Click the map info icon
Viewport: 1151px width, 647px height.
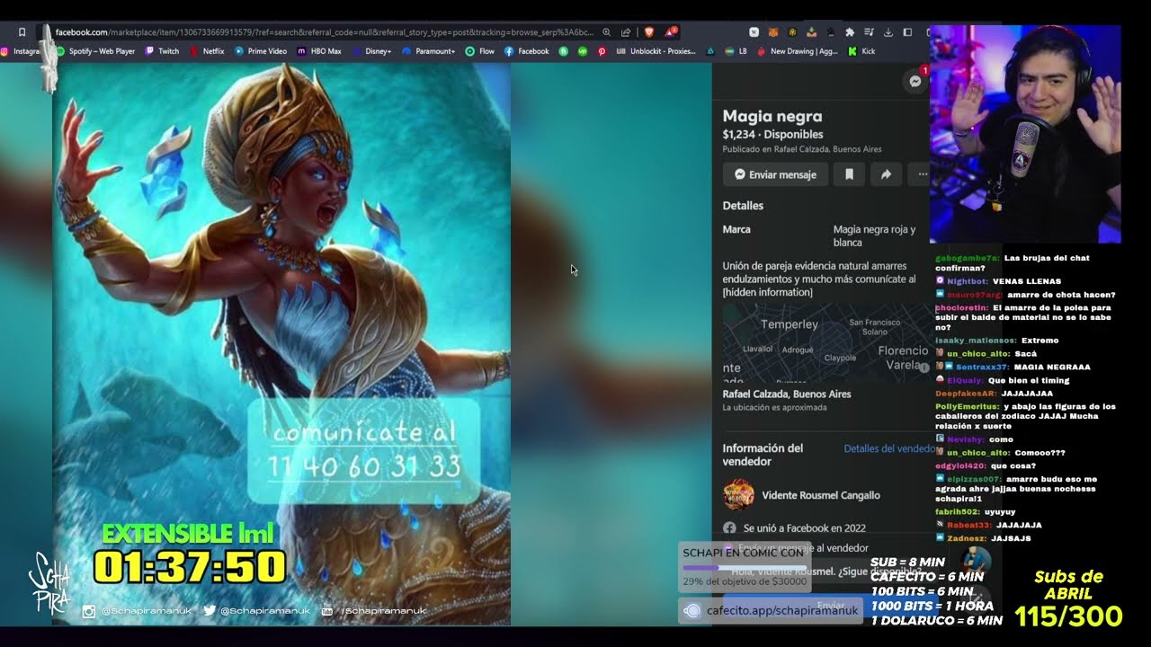click(923, 368)
